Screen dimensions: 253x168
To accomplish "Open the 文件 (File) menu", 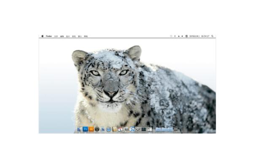I will pos(56,37).
